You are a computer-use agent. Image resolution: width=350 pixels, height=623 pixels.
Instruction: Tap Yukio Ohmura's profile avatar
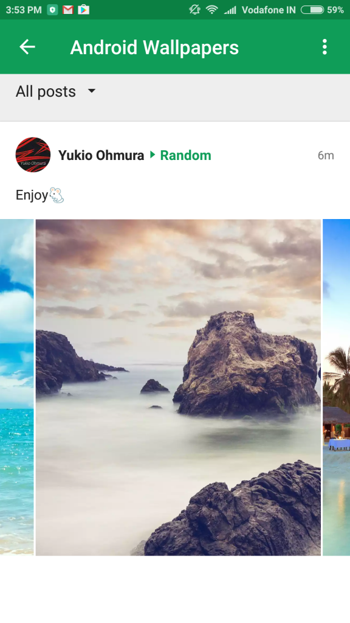33,155
